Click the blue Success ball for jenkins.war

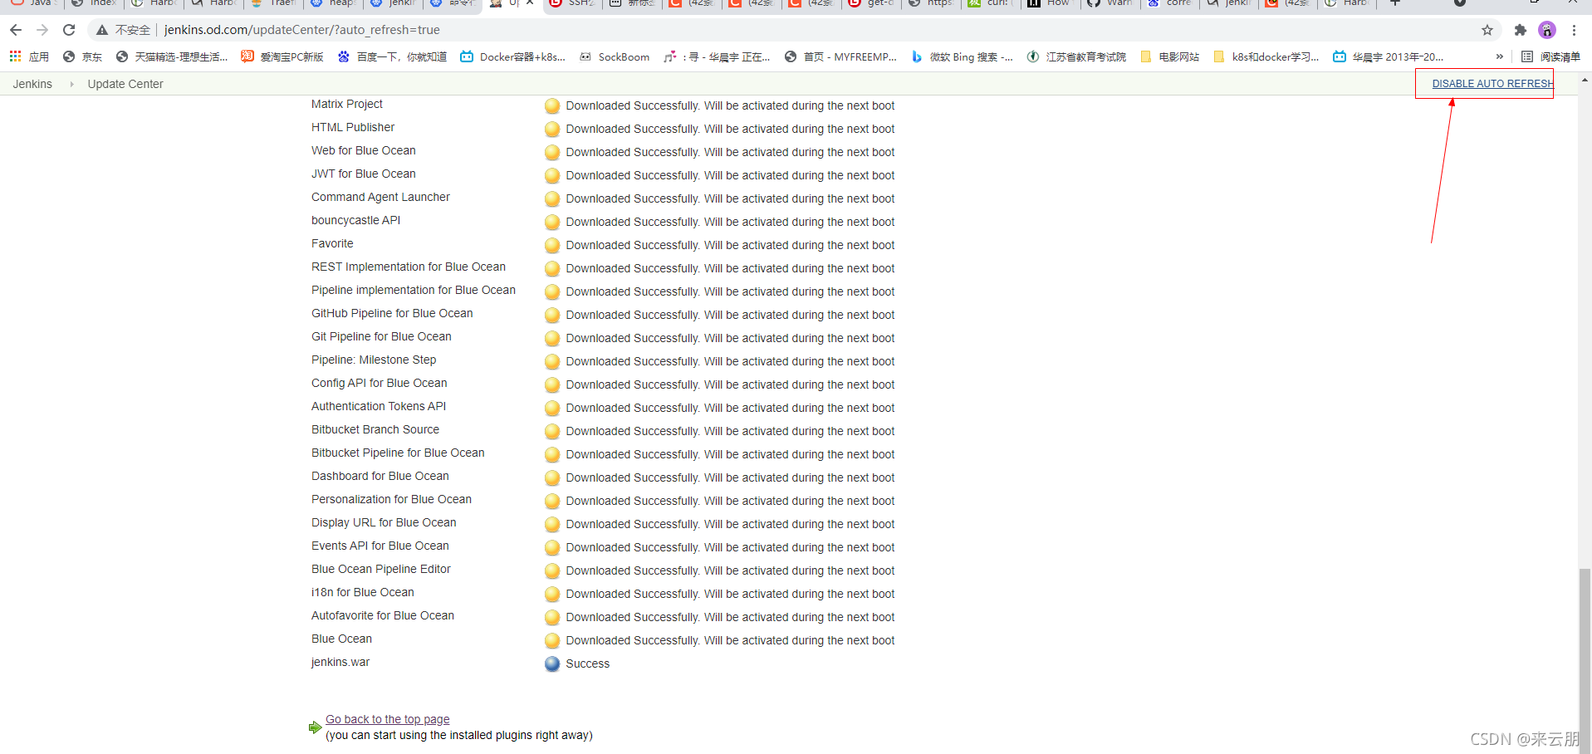point(552,664)
